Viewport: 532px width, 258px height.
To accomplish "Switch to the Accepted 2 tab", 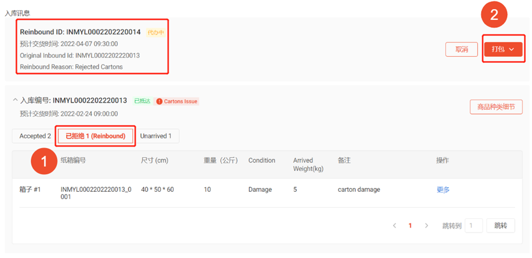I will pyautogui.click(x=35, y=136).
